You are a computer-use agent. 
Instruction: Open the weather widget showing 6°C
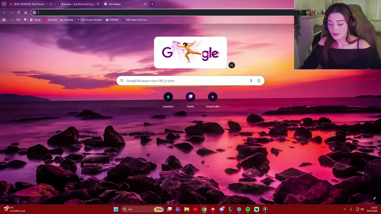[14, 209]
